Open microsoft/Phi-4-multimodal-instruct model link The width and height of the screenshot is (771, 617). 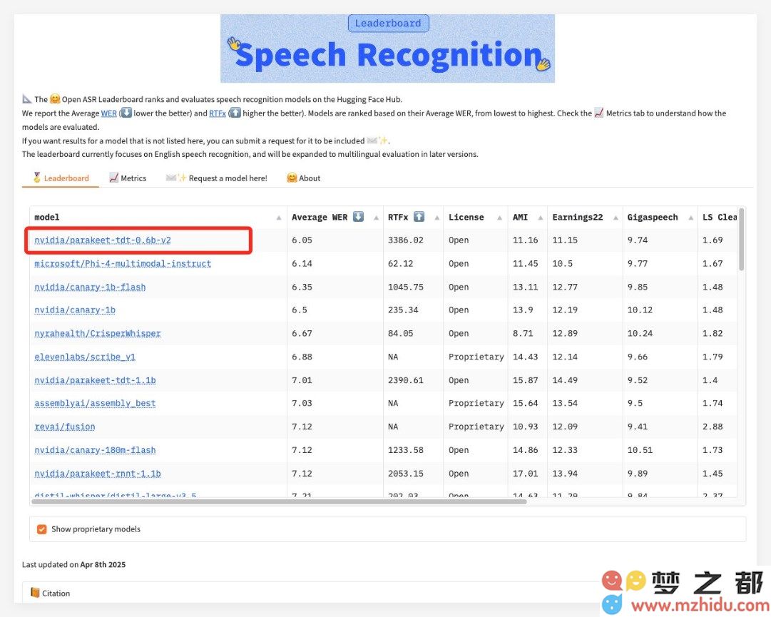point(123,263)
